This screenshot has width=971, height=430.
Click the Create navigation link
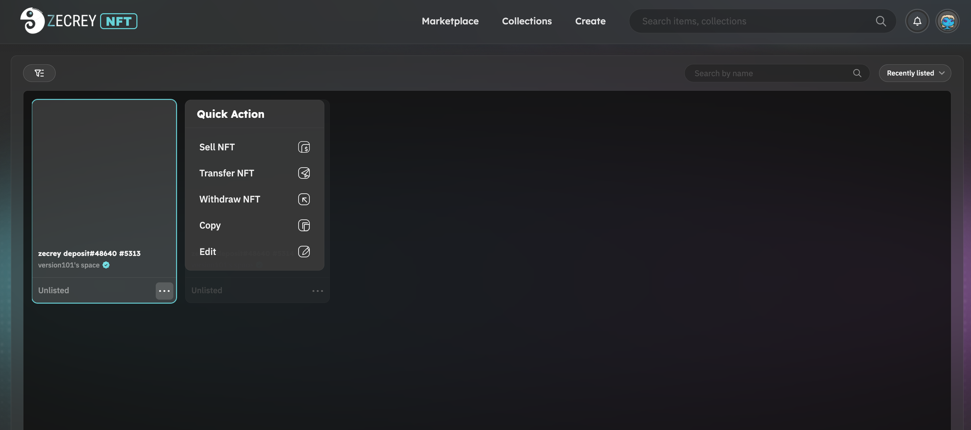pyautogui.click(x=590, y=21)
